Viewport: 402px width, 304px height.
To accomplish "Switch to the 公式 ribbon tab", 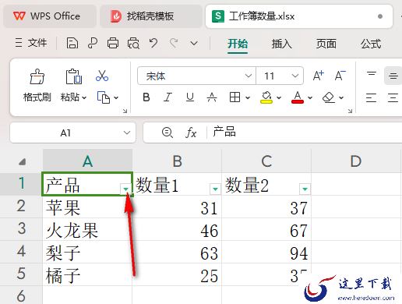I will point(371,44).
